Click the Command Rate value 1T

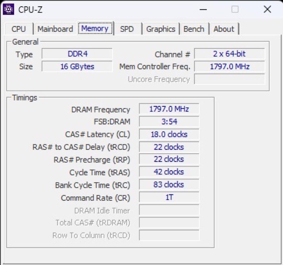point(169,197)
